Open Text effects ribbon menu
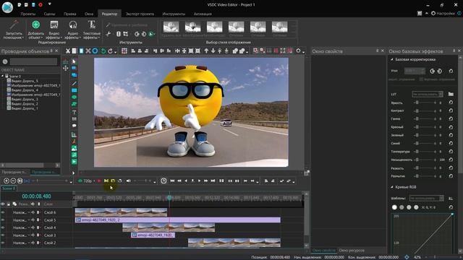Screen dimensions: 463x260 [x=92, y=30]
